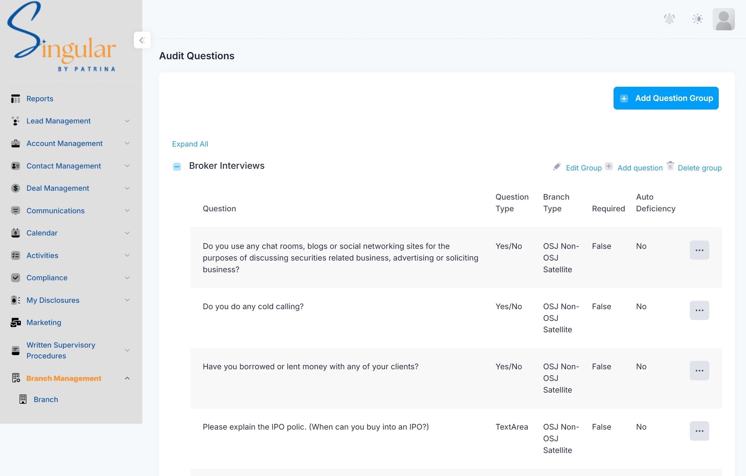
Task: Expand the My Disclosures chevron
Action: pyautogui.click(x=127, y=300)
